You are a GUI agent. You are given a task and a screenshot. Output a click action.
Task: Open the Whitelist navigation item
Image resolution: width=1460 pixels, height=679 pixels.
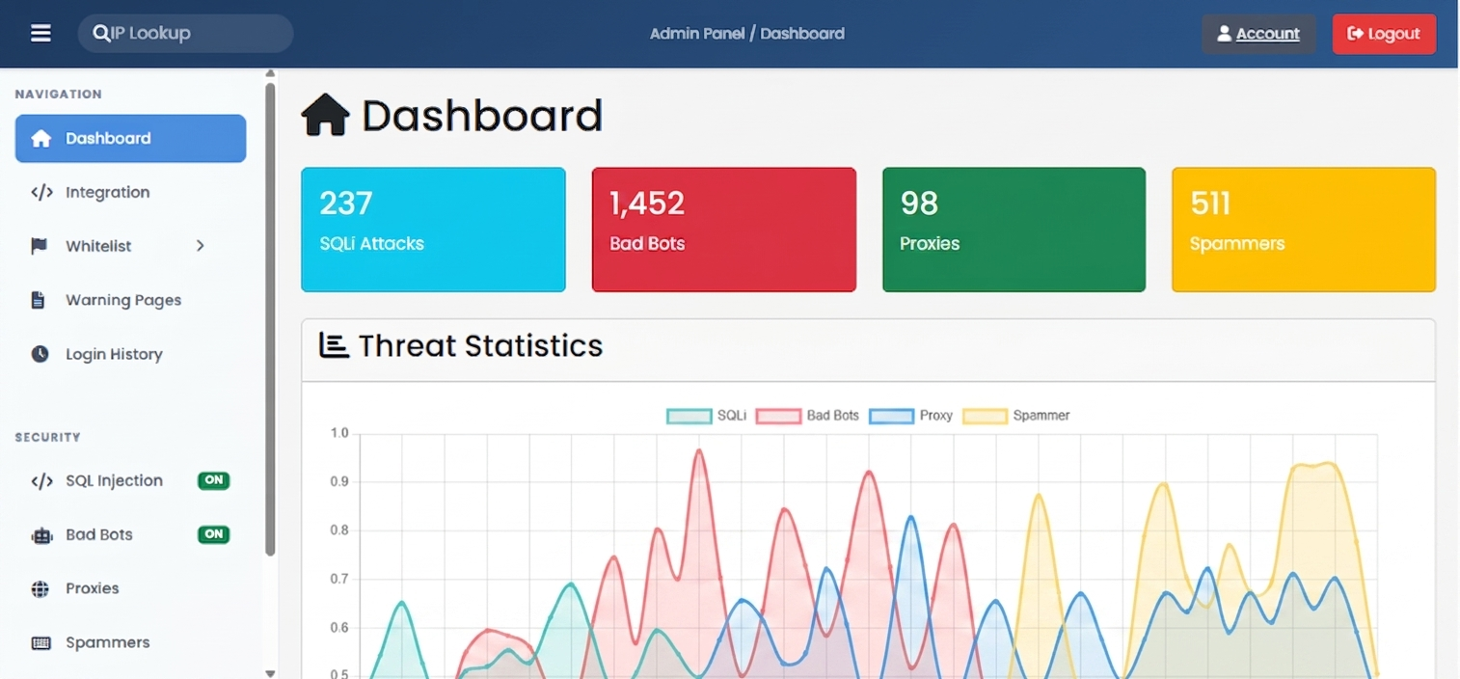[x=130, y=246]
